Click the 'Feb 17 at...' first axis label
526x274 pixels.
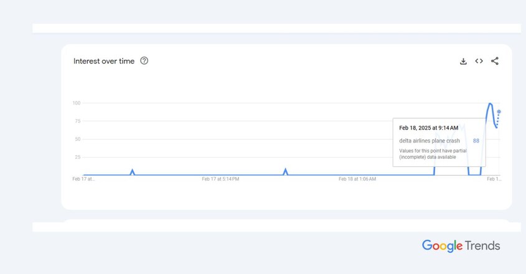[x=83, y=179]
